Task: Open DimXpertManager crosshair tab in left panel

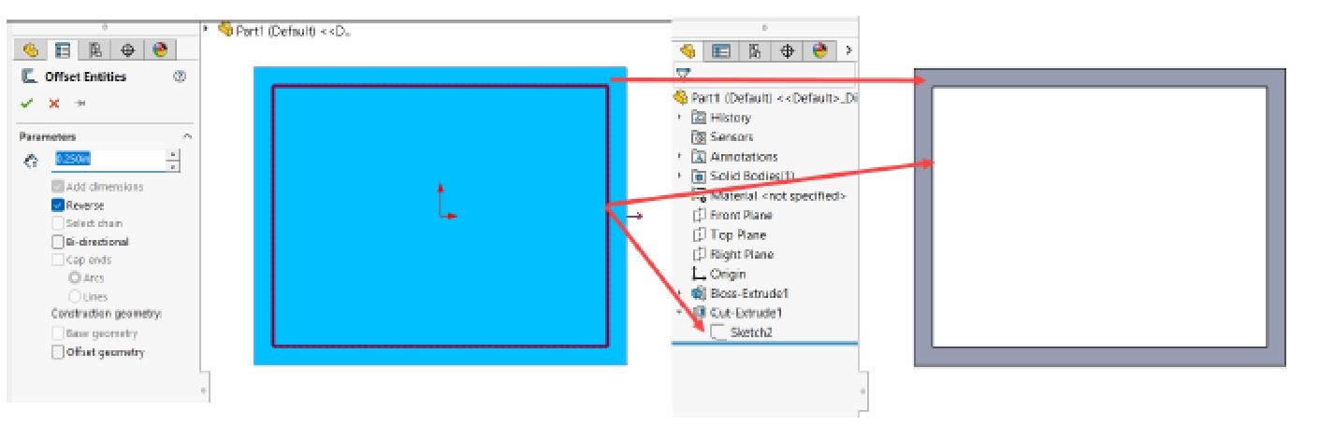Action: pos(128,49)
